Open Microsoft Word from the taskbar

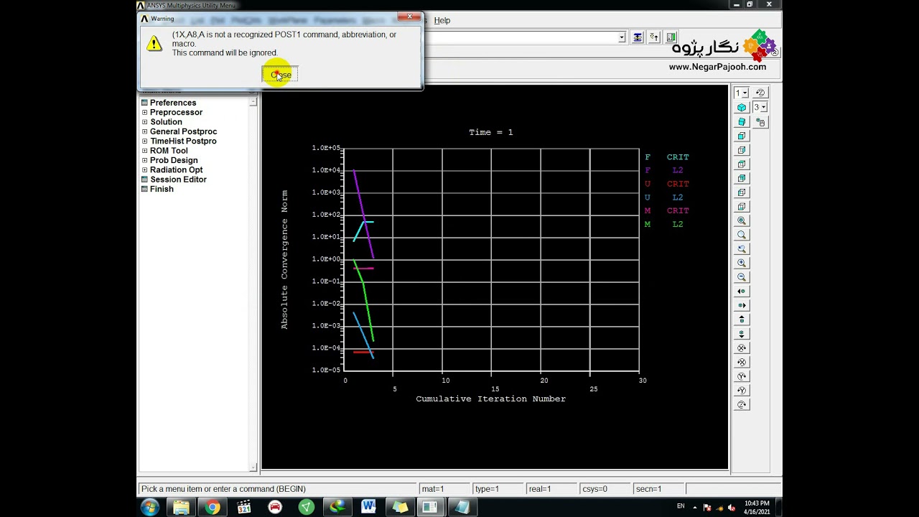368,507
